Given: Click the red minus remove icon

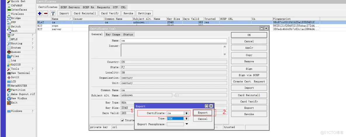Looking at the screenshot, I should (x=46, y=13).
